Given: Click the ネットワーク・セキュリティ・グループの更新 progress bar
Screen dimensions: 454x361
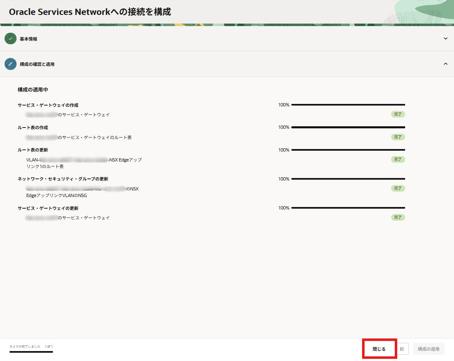Looking at the screenshot, I should tap(348, 179).
